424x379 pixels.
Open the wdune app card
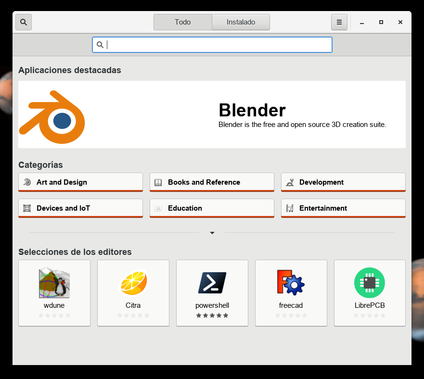tap(54, 293)
